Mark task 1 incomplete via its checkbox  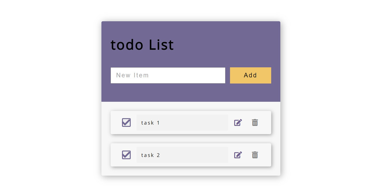click(126, 122)
